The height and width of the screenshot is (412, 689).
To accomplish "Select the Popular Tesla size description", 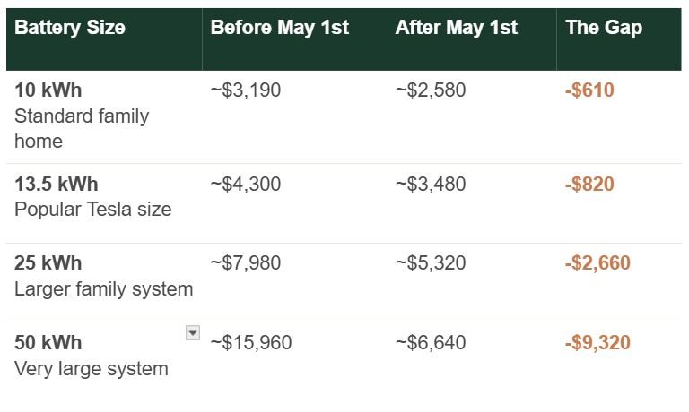I will coord(92,210).
